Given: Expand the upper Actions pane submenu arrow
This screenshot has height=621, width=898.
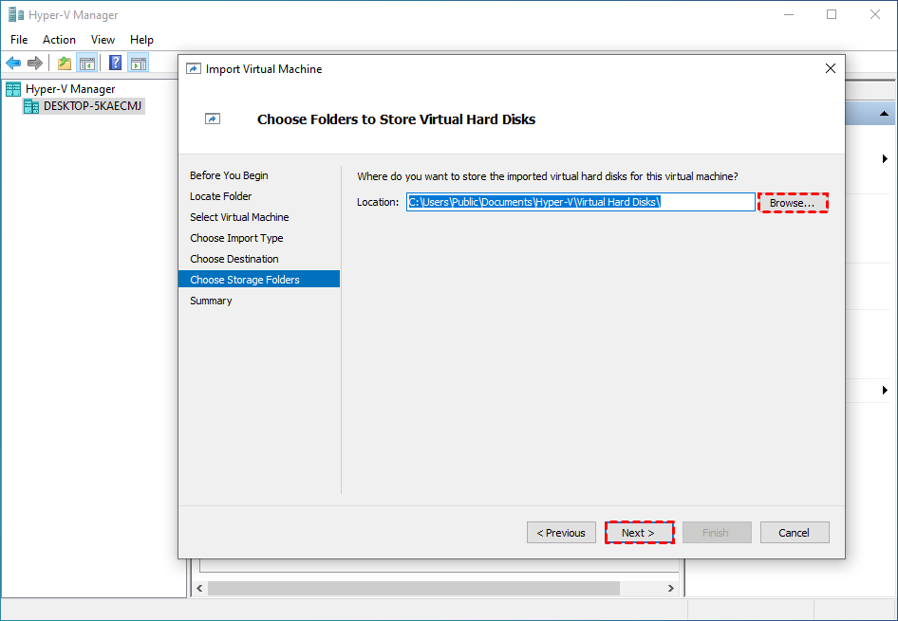Looking at the screenshot, I should click(x=885, y=159).
